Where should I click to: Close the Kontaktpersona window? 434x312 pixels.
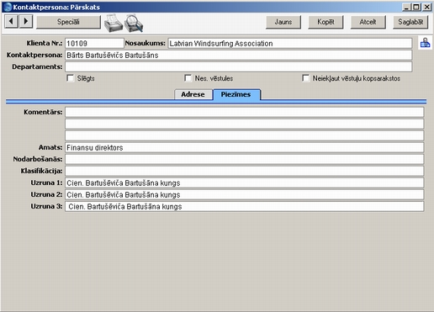[426, 7]
